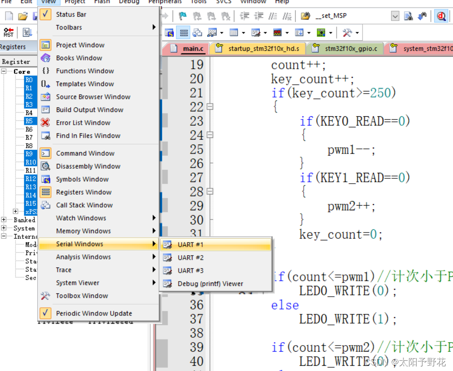Click the toolbar Registers Window toggle icon
This screenshot has width=453, height=371.
pos(184,32)
